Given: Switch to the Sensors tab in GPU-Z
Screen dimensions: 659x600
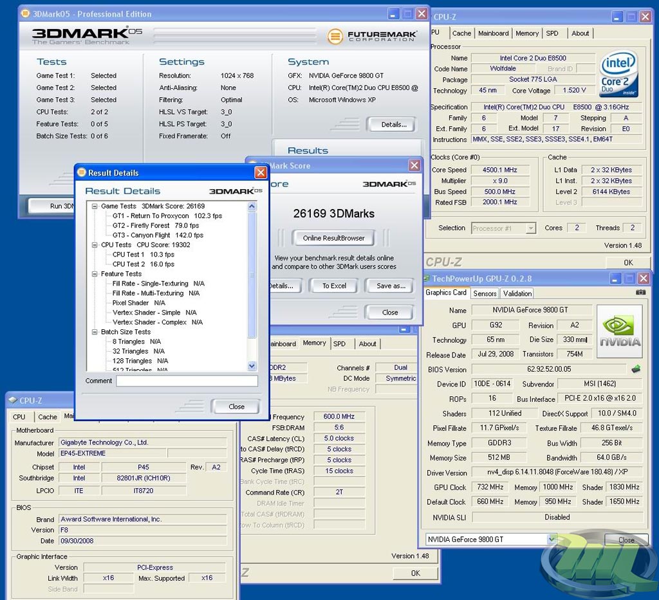Looking at the screenshot, I should pos(485,293).
